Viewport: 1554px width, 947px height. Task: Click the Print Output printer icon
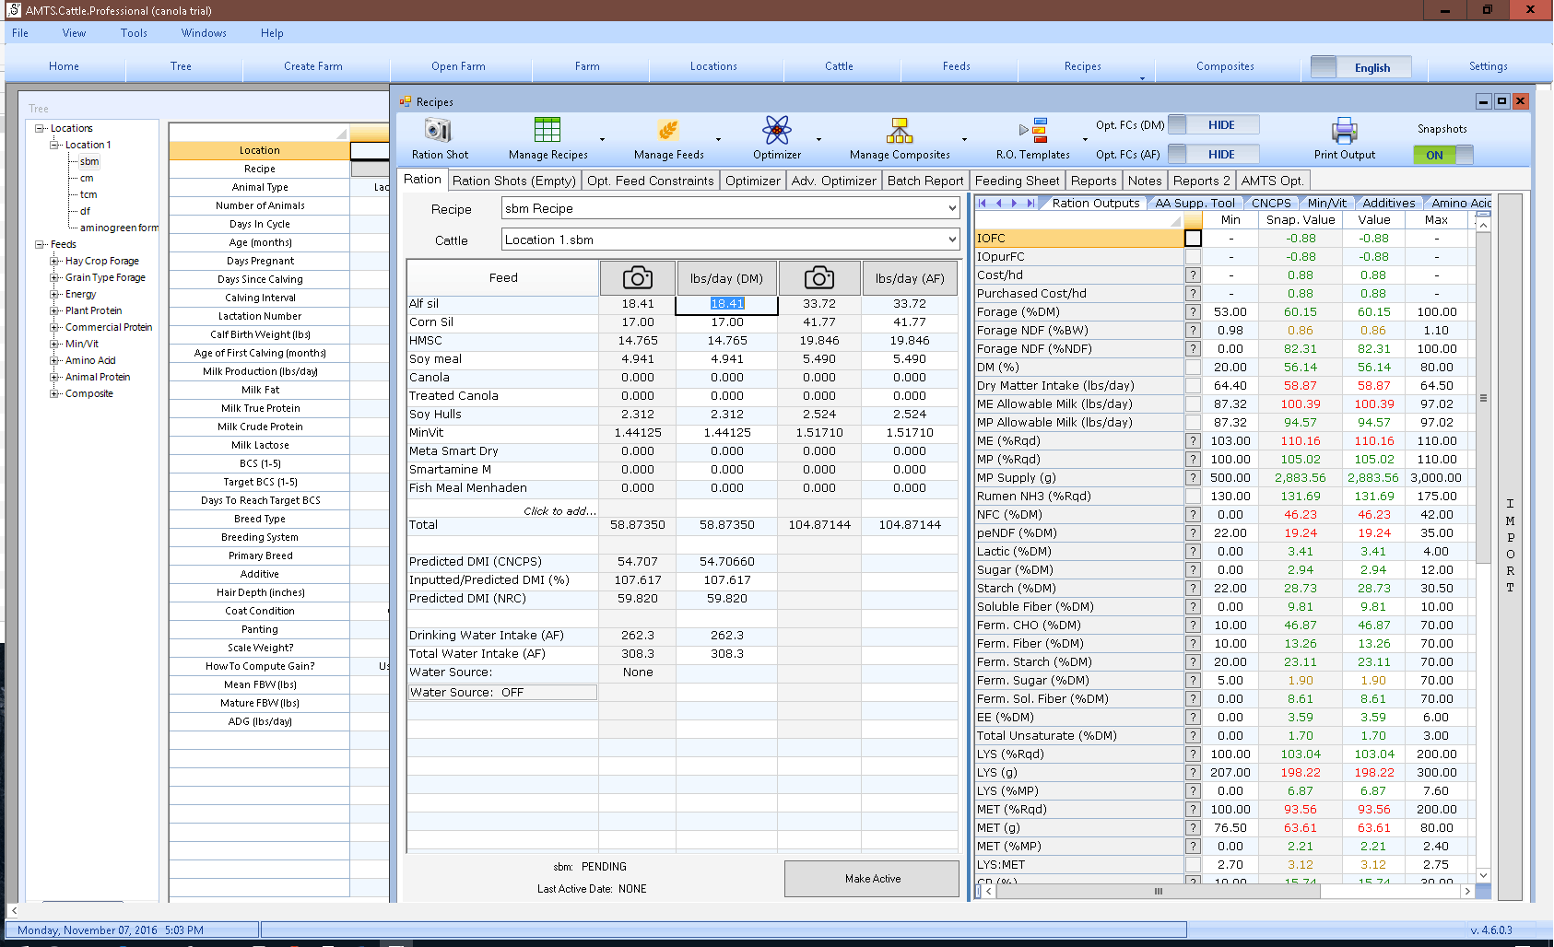click(x=1344, y=130)
